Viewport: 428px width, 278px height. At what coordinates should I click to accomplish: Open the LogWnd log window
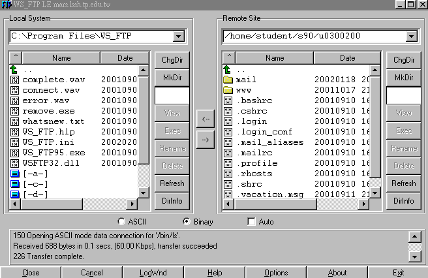click(153, 273)
